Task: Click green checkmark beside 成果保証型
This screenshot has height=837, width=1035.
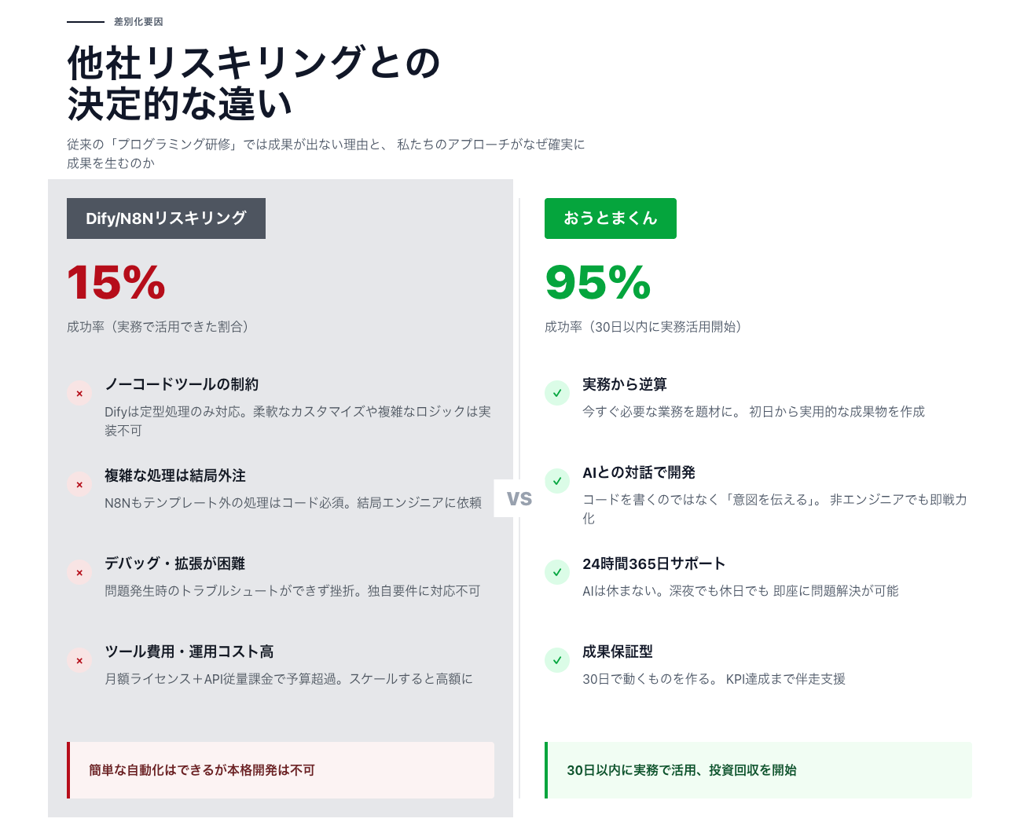Action: pyautogui.click(x=557, y=660)
